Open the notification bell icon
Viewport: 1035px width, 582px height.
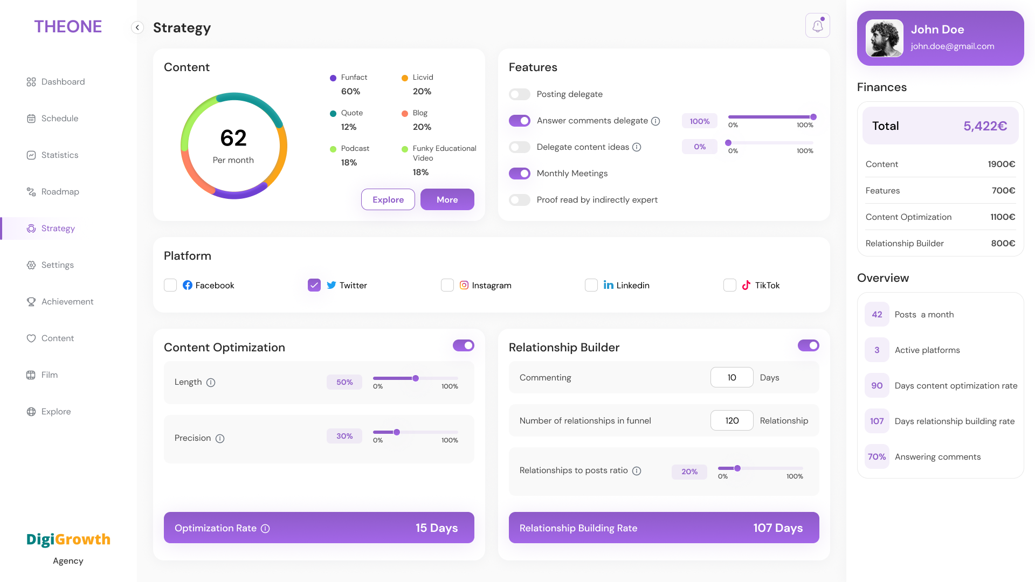tap(817, 25)
